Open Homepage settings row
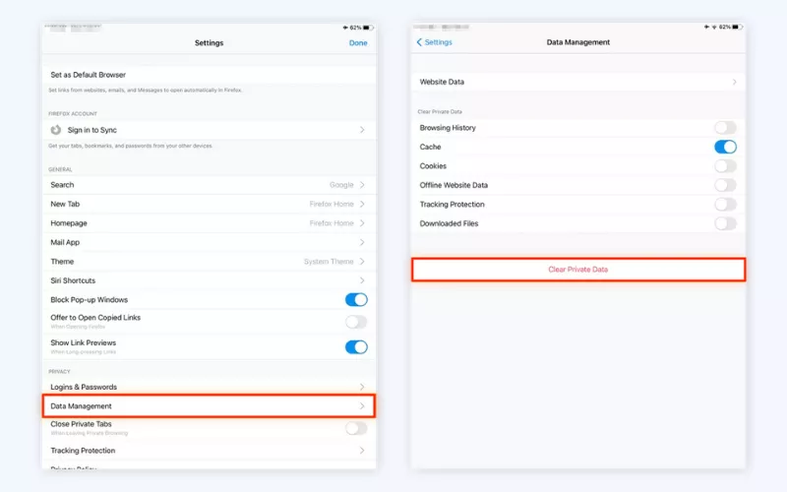787x492 pixels. [210, 223]
